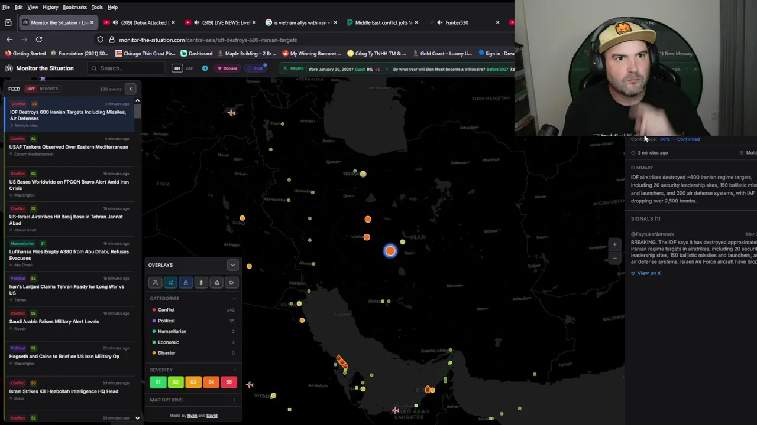The width and height of the screenshot is (757, 425).
Task: Open the browser tab list icon
Action: click(8, 22)
